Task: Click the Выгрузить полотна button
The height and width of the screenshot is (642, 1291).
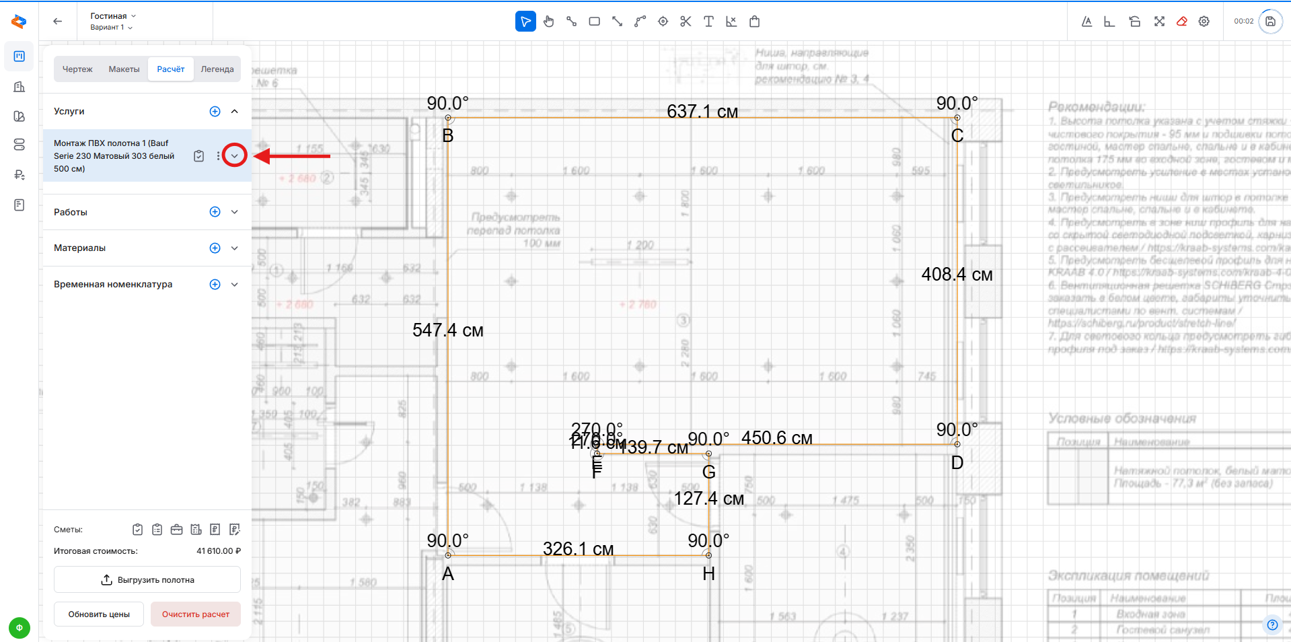Action: tap(147, 580)
